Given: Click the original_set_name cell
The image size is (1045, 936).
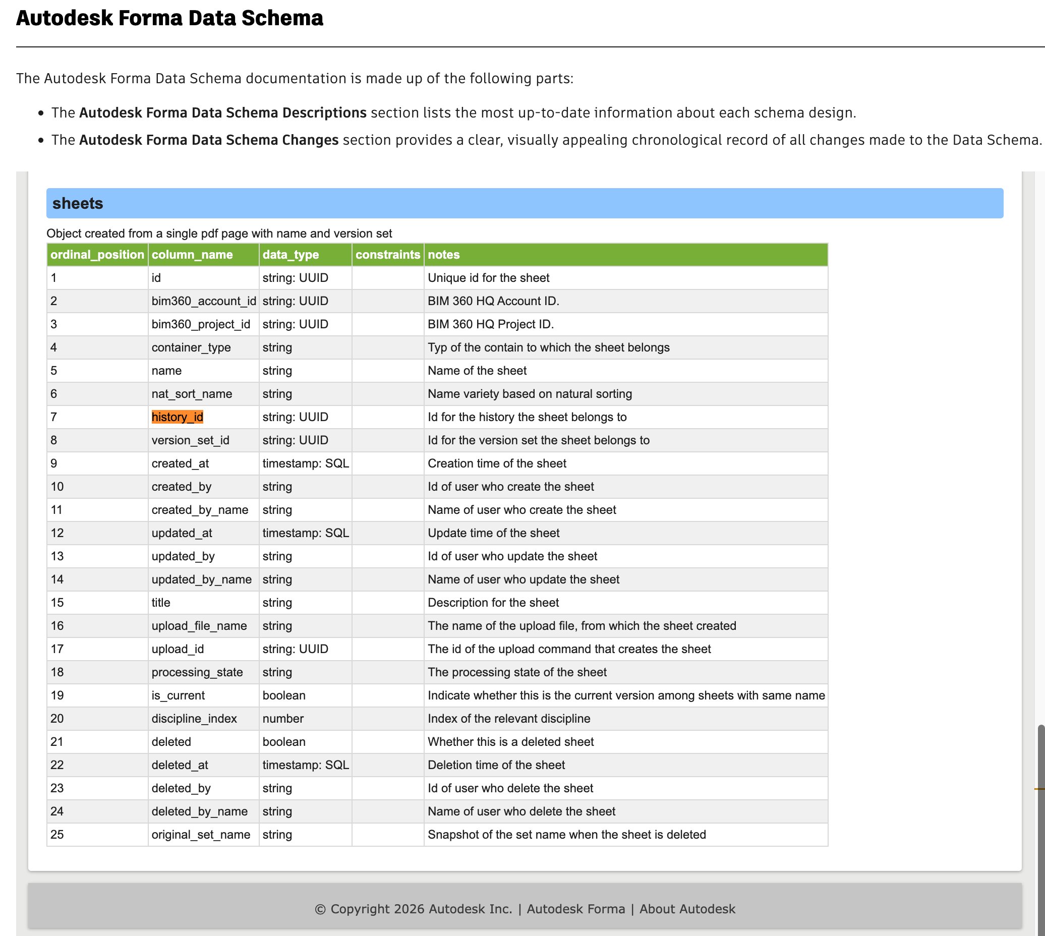Looking at the screenshot, I should 204,835.
